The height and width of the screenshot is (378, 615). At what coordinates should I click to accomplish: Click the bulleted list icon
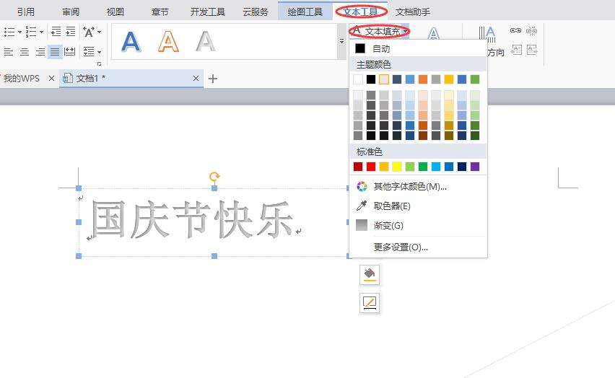pos(9,32)
